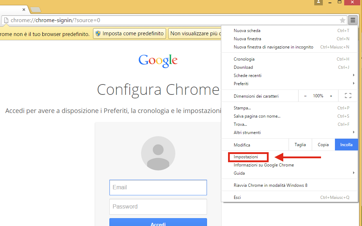362x226 pixels.
Task: Open Impostazioni from the menu
Action: (290, 157)
